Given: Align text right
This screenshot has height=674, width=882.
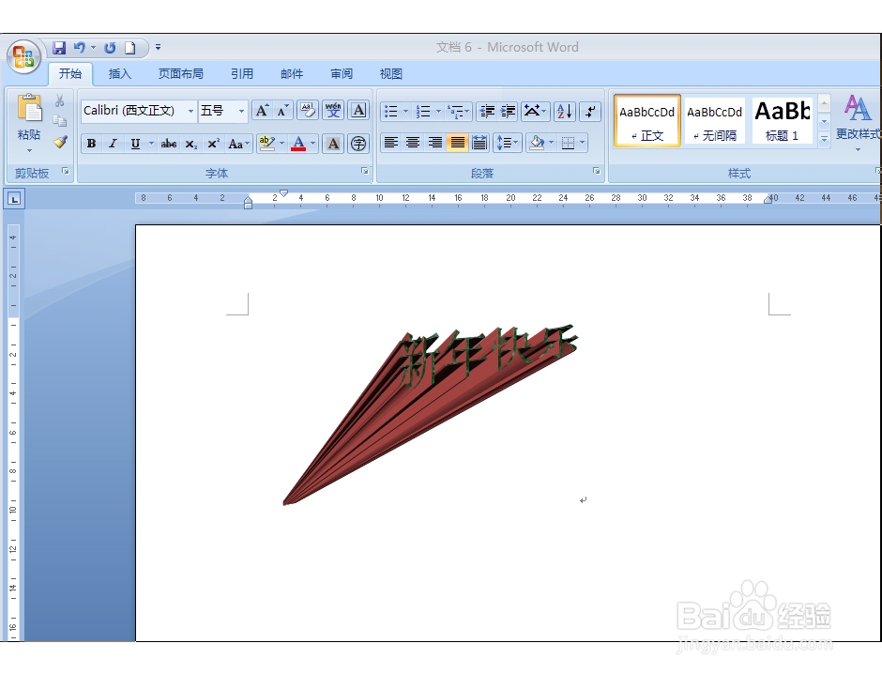Looking at the screenshot, I should [434, 143].
